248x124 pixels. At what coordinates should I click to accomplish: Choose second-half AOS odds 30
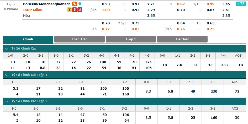point(237,117)
